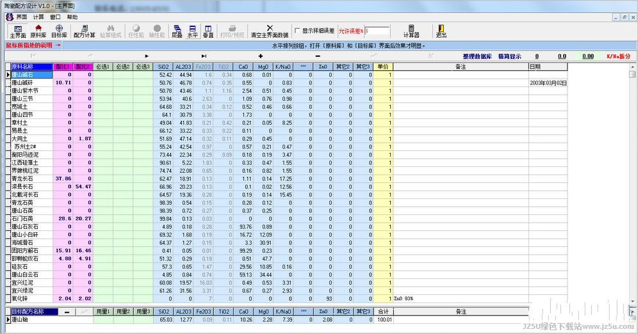Click the 日期 column header
Image resolution: width=638 pixels, height=334 pixels.
tap(548, 67)
